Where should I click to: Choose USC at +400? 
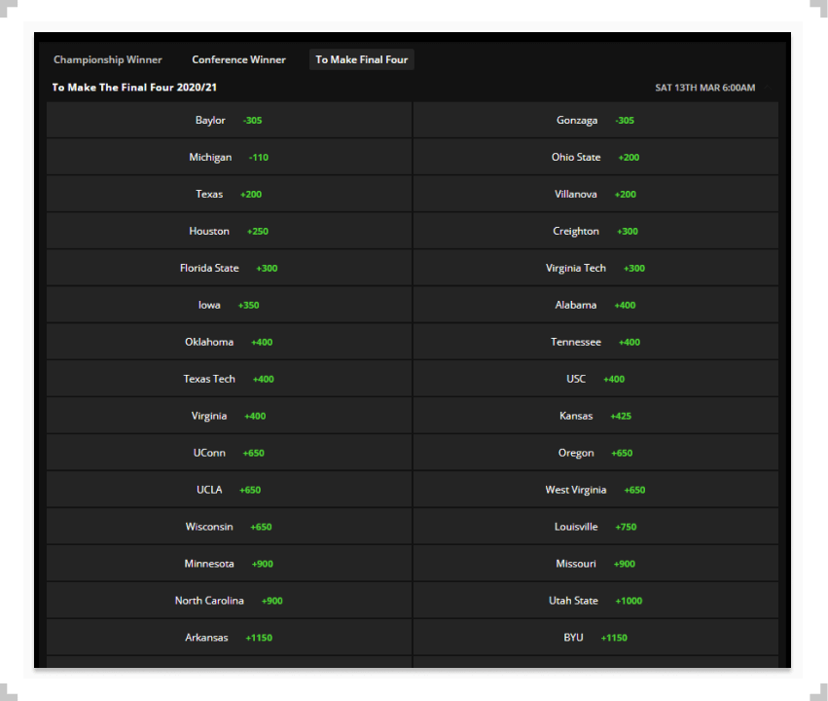tap(595, 380)
